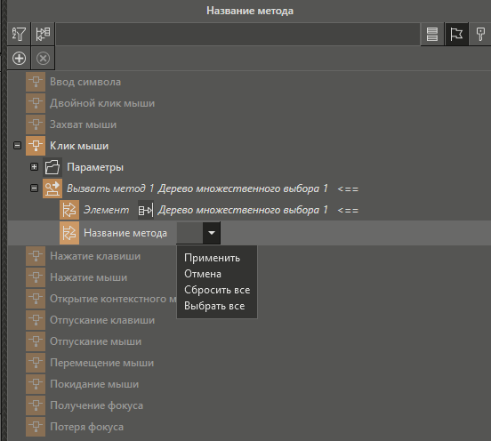Collapse the Клик мыши event node
The width and height of the screenshot is (491, 441).
click(x=17, y=146)
